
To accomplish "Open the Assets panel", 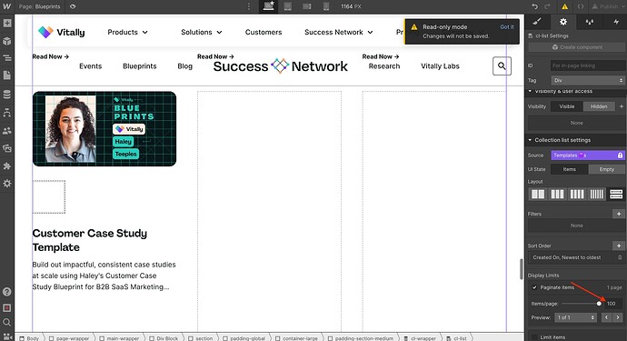I will (x=7, y=148).
